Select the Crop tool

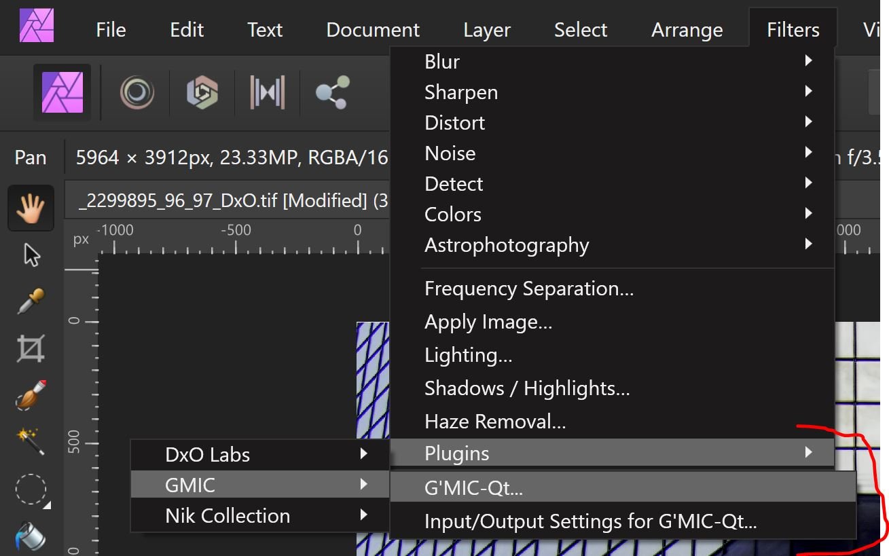(x=31, y=348)
